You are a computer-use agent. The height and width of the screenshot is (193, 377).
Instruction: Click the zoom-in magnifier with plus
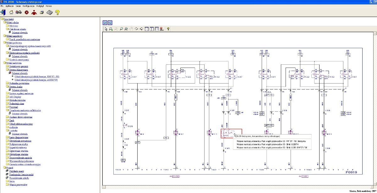[111, 29]
